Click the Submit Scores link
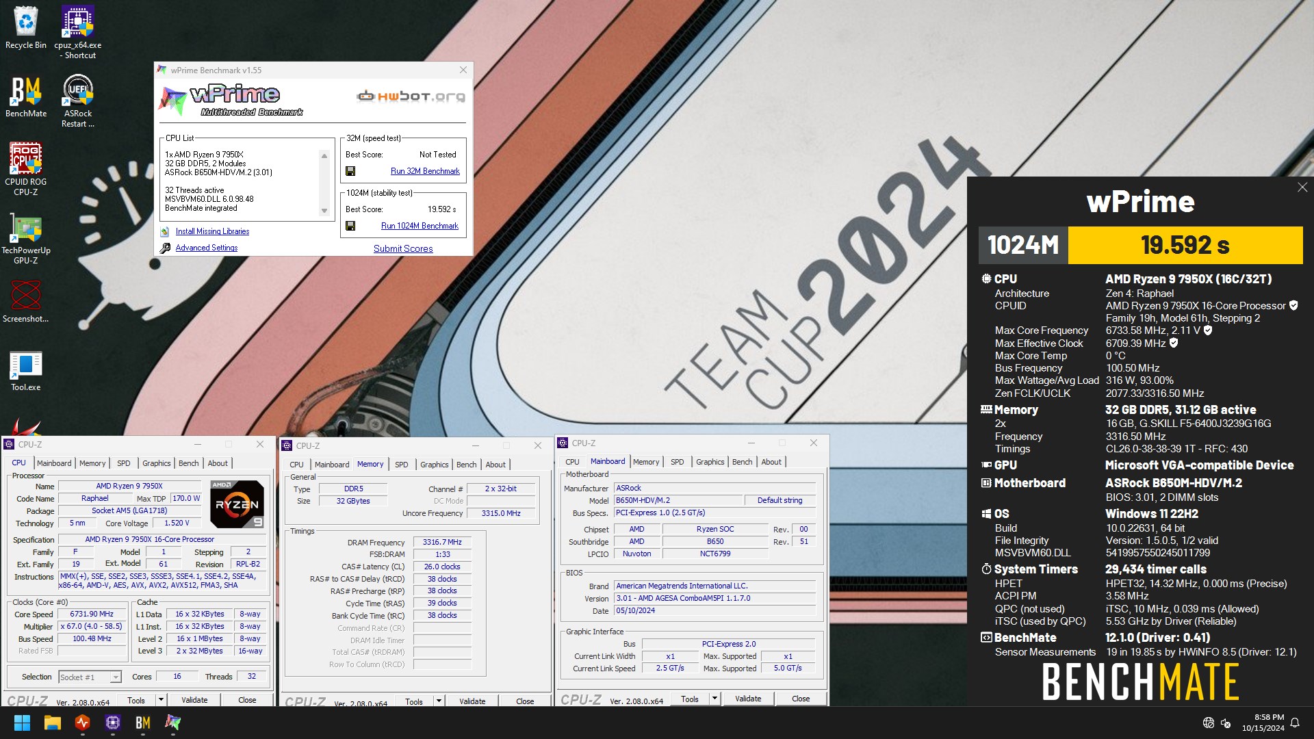The width and height of the screenshot is (1314, 739). tap(403, 248)
